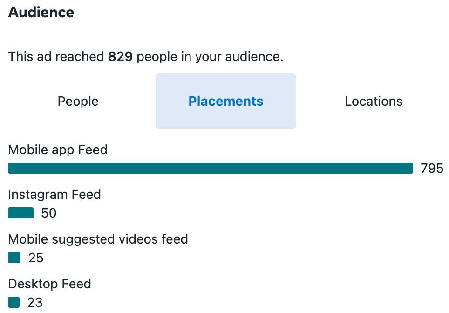
Task: Click the 50 count for Instagram Feed
Action: point(49,213)
